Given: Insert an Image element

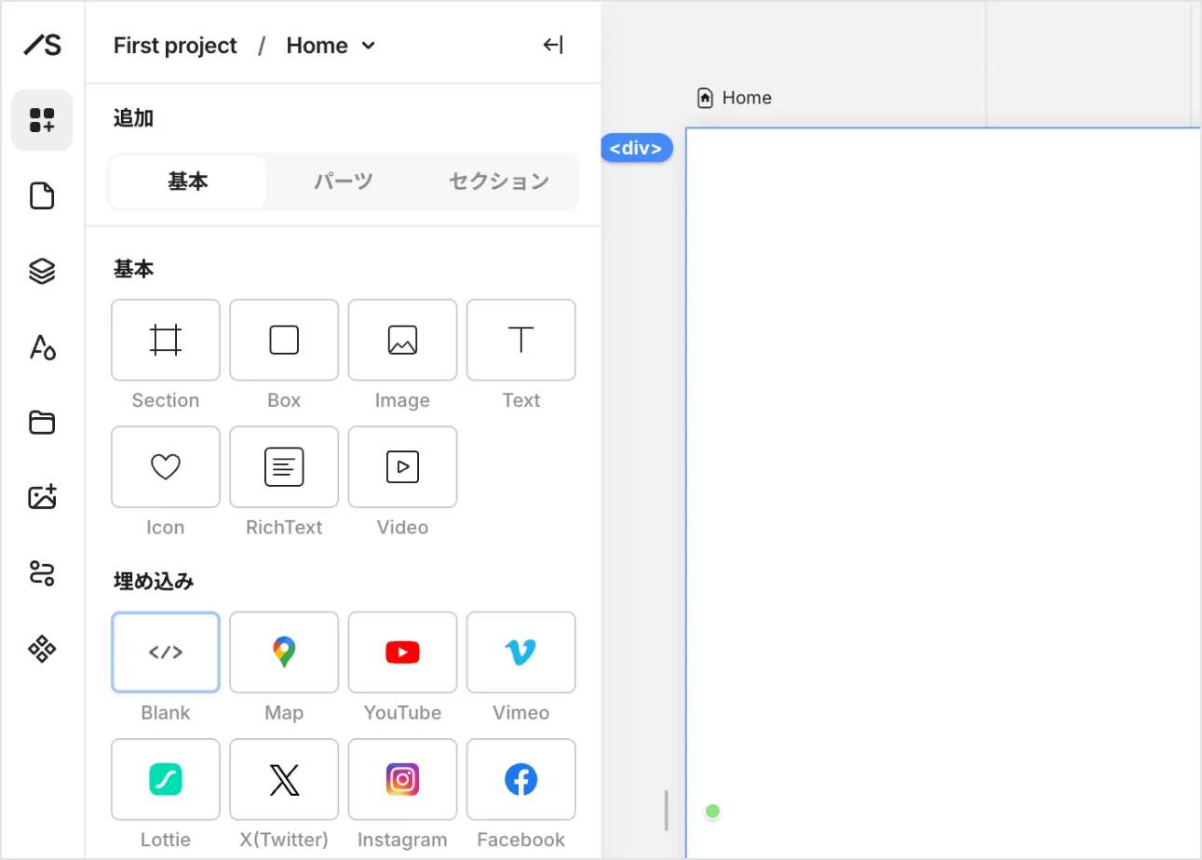Looking at the screenshot, I should pyautogui.click(x=402, y=340).
